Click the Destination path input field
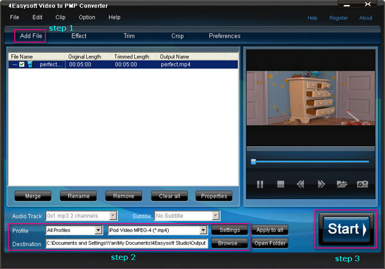This screenshot has height=269, width=385. tap(126, 243)
